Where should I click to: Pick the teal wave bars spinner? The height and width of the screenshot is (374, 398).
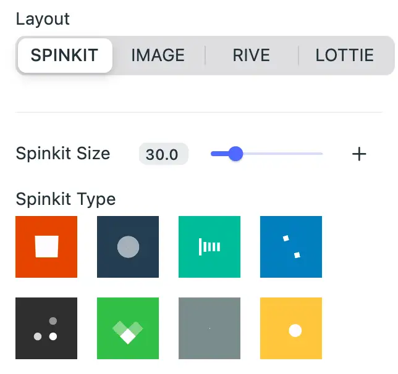[210, 247]
